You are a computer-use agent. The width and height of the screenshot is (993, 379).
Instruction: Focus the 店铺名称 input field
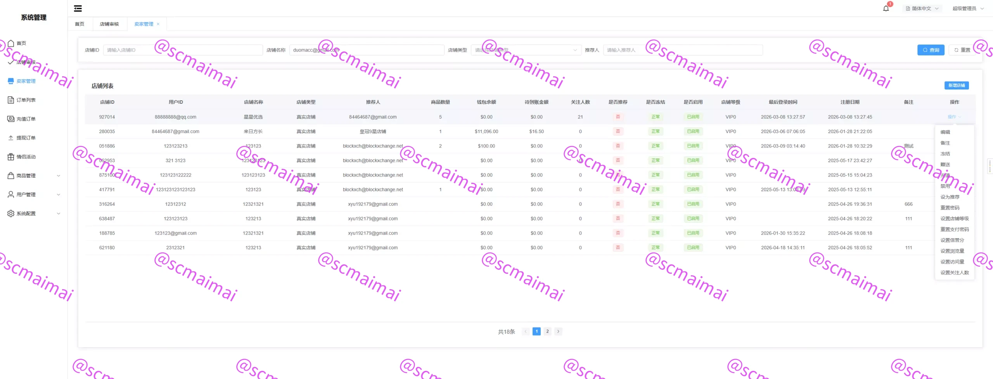(x=367, y=50)
